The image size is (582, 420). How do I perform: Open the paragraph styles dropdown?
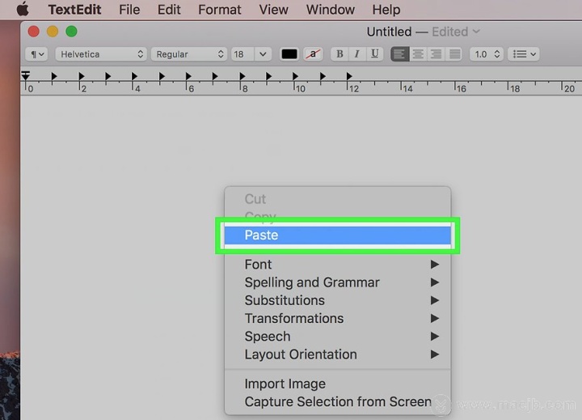click(x=36, y=54)
